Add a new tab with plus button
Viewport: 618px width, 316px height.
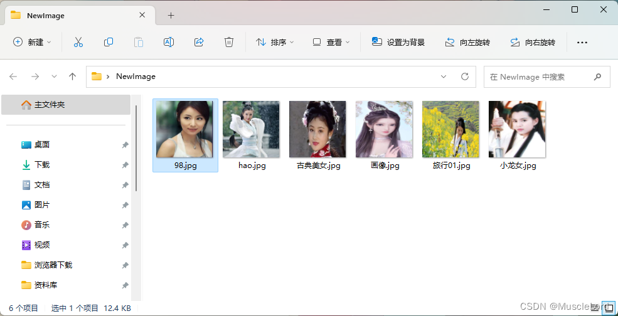[171, 16]
